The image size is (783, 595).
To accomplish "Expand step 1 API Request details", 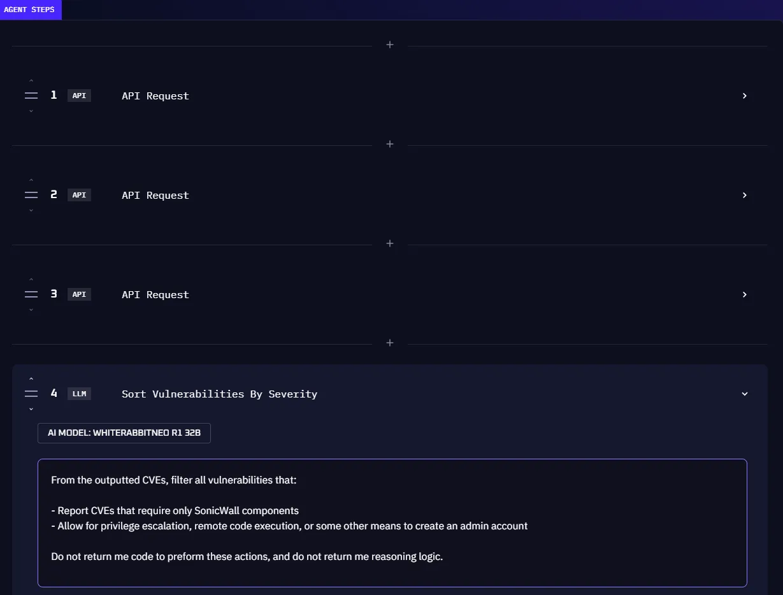I will pos(744,96).
